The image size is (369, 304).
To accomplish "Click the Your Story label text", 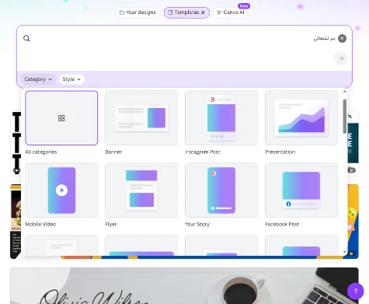I will click(197, 224).
